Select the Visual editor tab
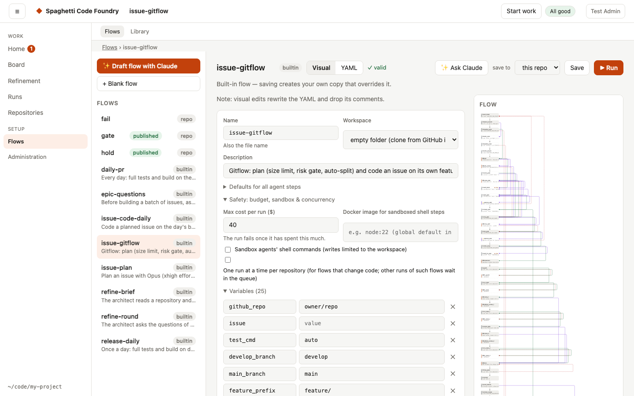Image resolution: width=634 pixels, height=396 pixels. click(321, 68)
